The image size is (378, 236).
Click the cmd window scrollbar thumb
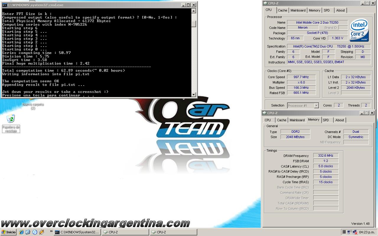(194, 24)
